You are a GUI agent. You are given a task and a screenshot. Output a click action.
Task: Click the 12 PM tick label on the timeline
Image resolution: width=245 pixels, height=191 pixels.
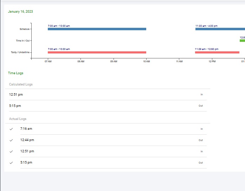point(212,62)
